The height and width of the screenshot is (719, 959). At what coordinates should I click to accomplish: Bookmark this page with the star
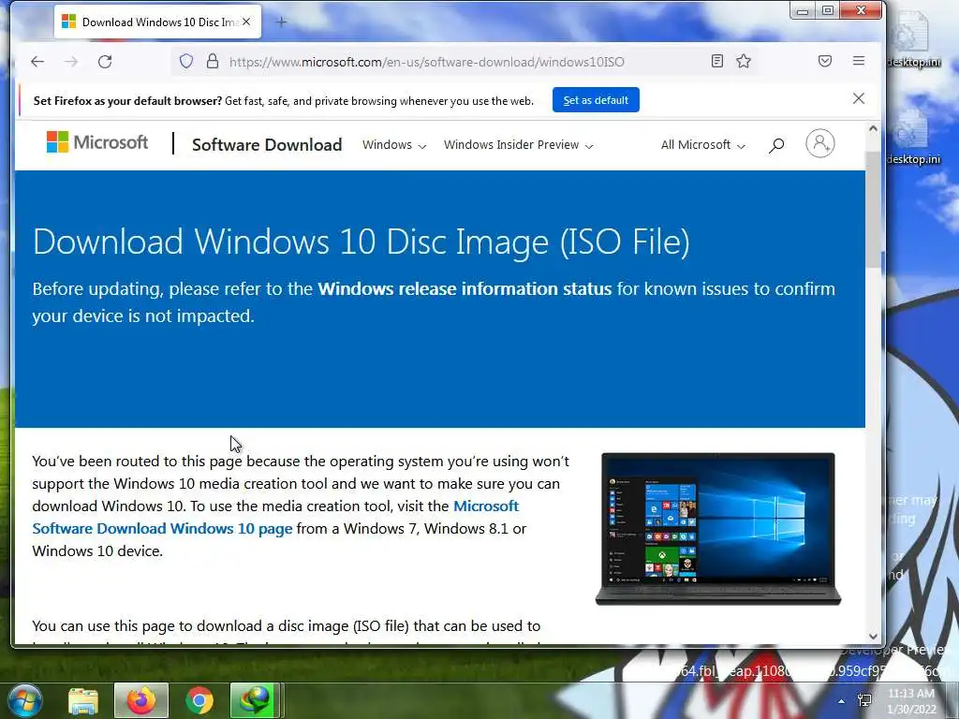[x=744, y=61]
